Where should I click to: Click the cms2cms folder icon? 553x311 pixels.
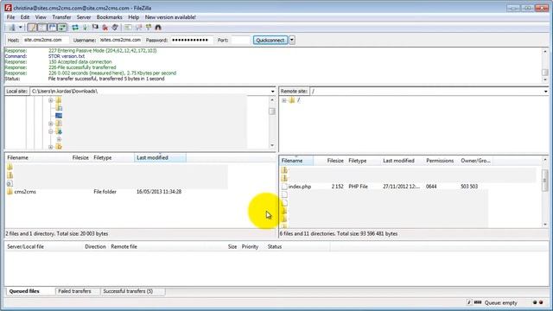pos(10,192)
